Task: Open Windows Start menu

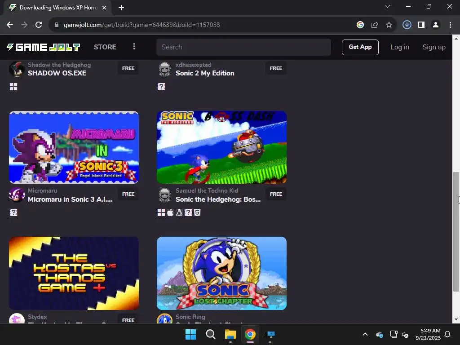Action: point(190,334)
